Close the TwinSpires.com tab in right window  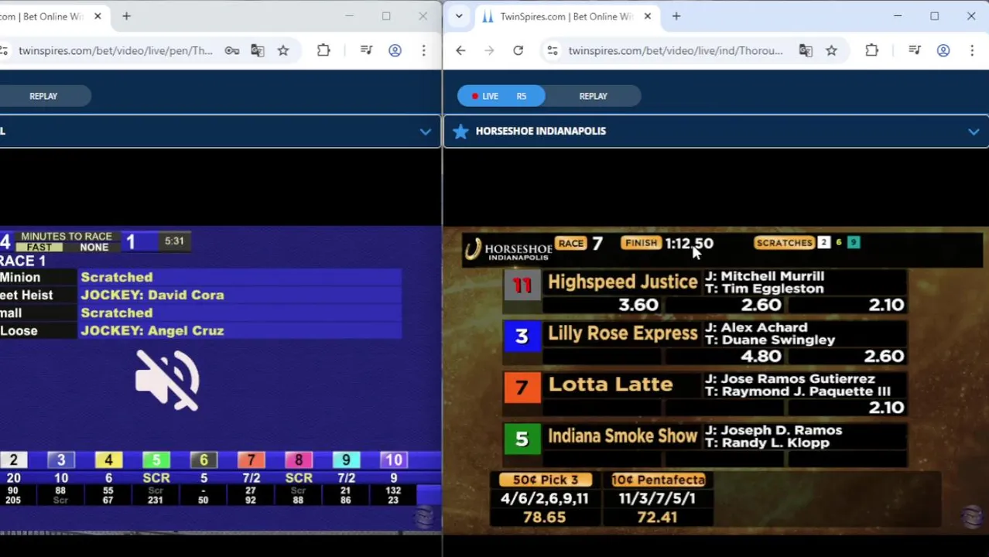(x=648, y=16)
